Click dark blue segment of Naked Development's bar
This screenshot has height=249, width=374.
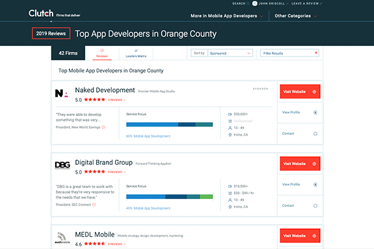[x=187, y=124]
